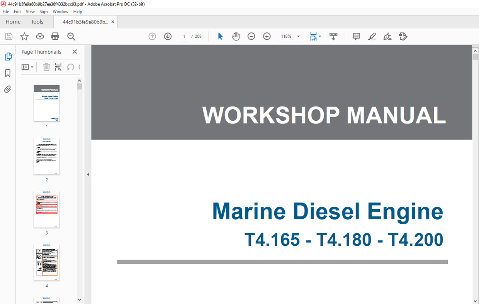
Task: Add the document to favorites star
Action: click(24, 36)
